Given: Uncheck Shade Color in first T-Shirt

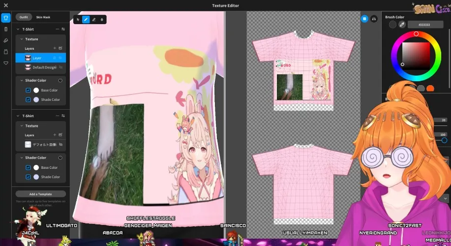Looking at the screenshot, I should pyautogui.click(x=28, y=99).
